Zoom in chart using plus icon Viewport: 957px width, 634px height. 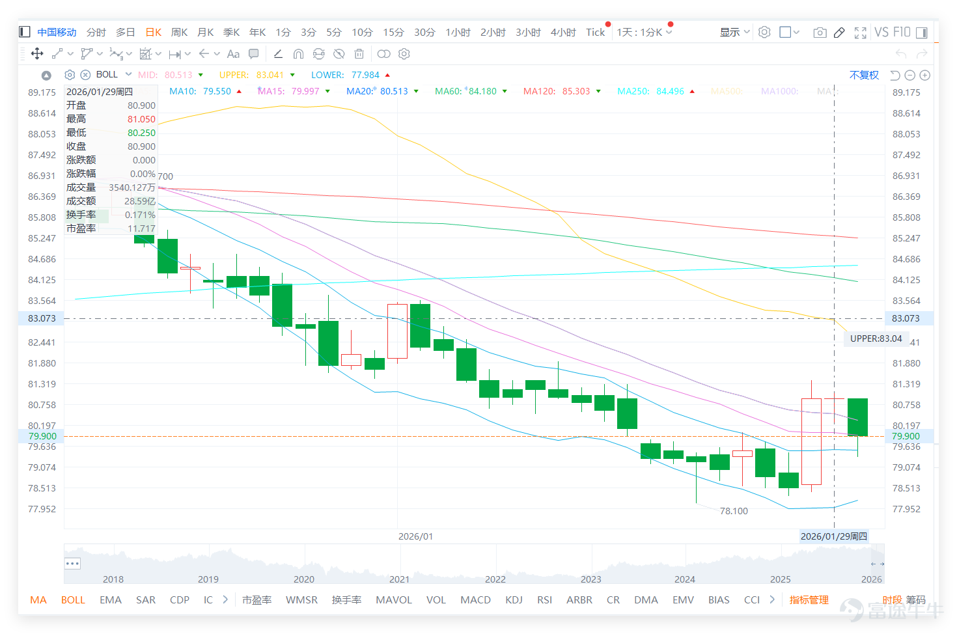coord(925,76)
